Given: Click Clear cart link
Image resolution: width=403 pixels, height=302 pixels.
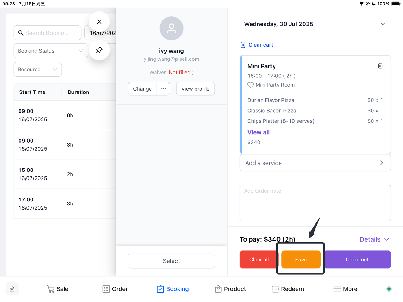Looking at the screenshot, I should pos(257,45).
